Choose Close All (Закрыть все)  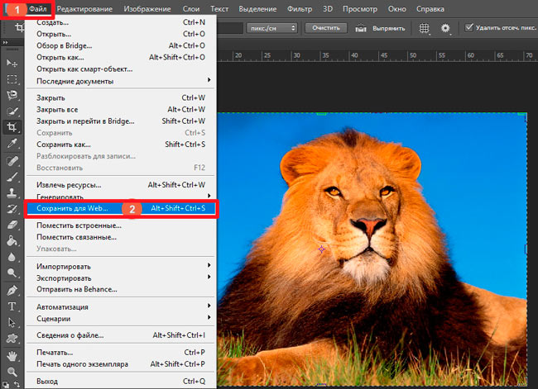(x=121, y=110)
